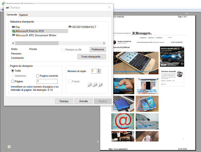Image resolution: width=201 pixels, height=152 pixels.
Task: Decrease number of copies with down arrow
Action: pyautogui.click(x=99, y=72)
